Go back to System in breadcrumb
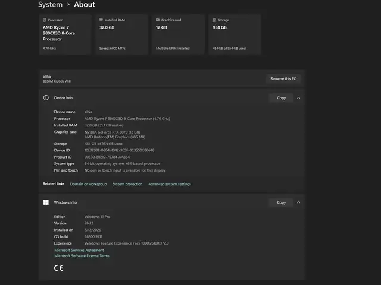The height and width of the screenshot is (285, 381). click(50, 5)
